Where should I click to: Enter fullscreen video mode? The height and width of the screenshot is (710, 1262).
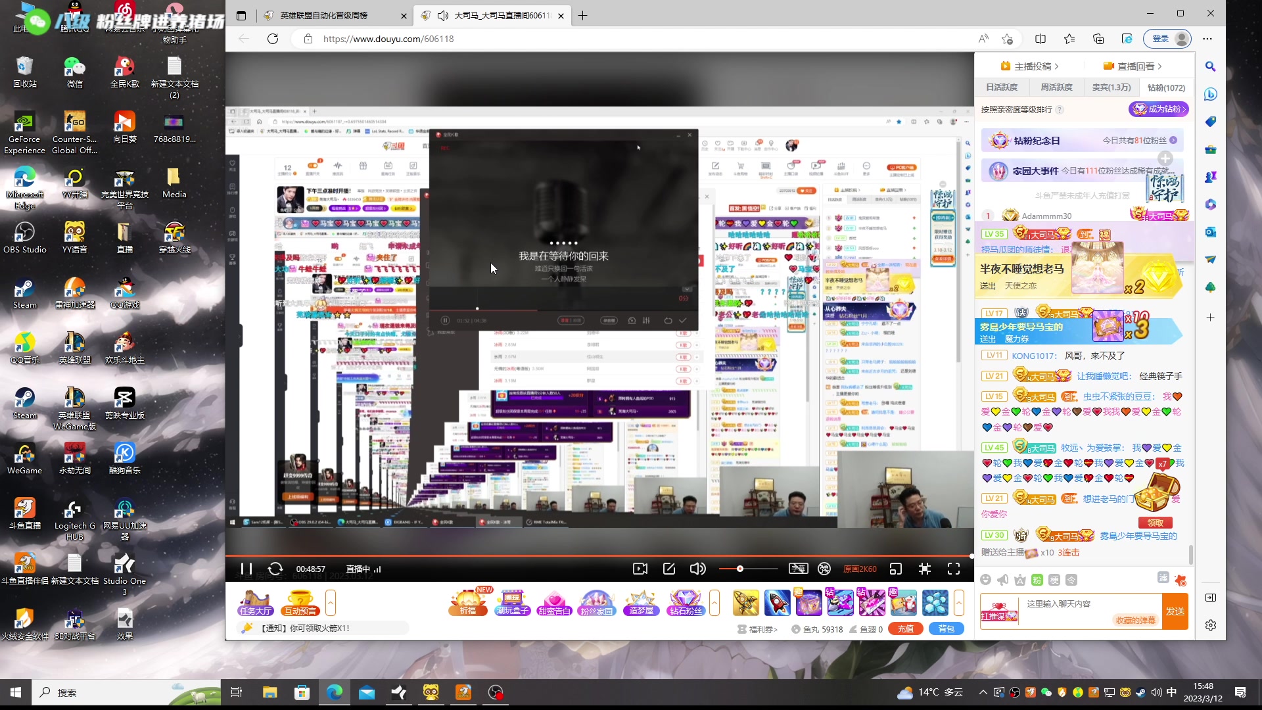(x=954, y=569)
